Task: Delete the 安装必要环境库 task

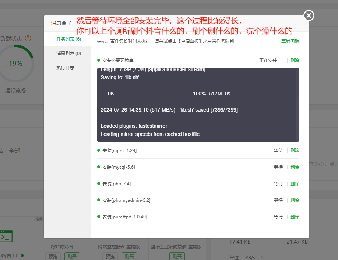Action: coord(295,60)
